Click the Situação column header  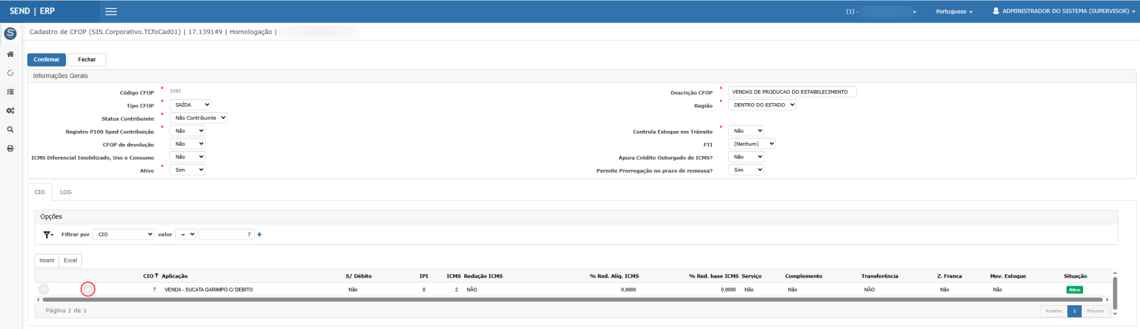pos(1076,276)
